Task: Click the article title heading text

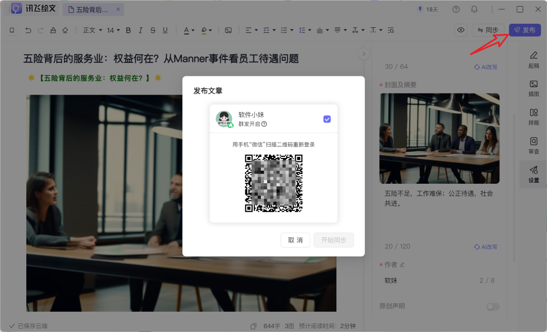Action: (161, 59)
